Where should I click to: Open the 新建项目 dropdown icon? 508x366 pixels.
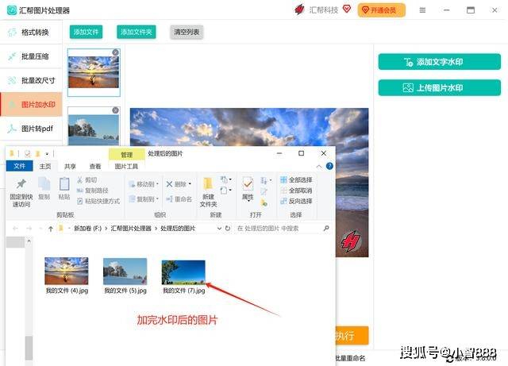click(x=225, y=179)
